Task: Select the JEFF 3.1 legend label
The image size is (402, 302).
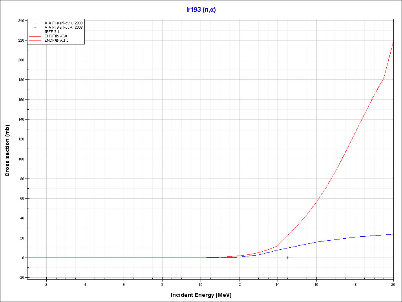Action: (53, 32)
